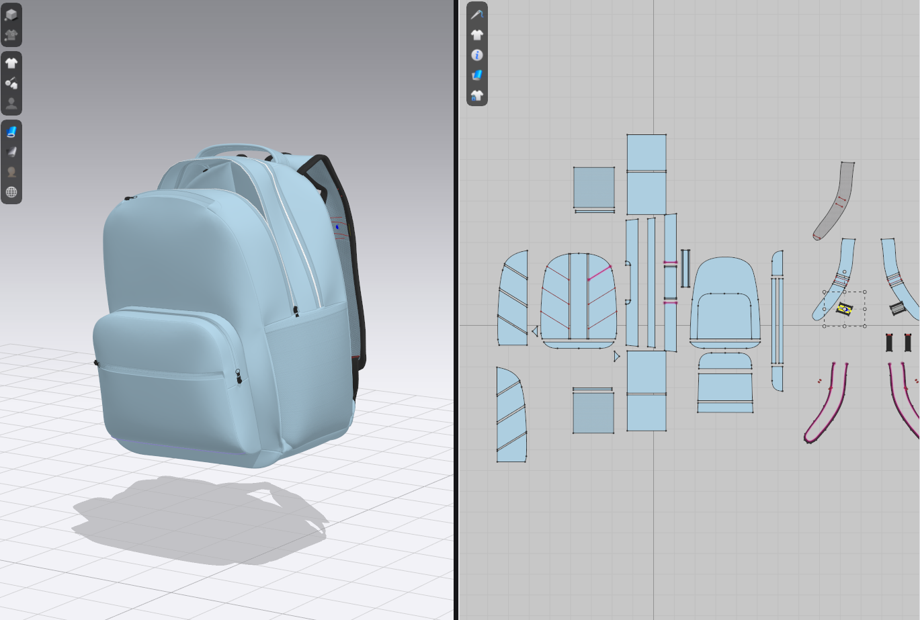Select the small rounded-top pocket pattern piece
920x620 pixels.
pyautogui.click(x=725, y=361)
